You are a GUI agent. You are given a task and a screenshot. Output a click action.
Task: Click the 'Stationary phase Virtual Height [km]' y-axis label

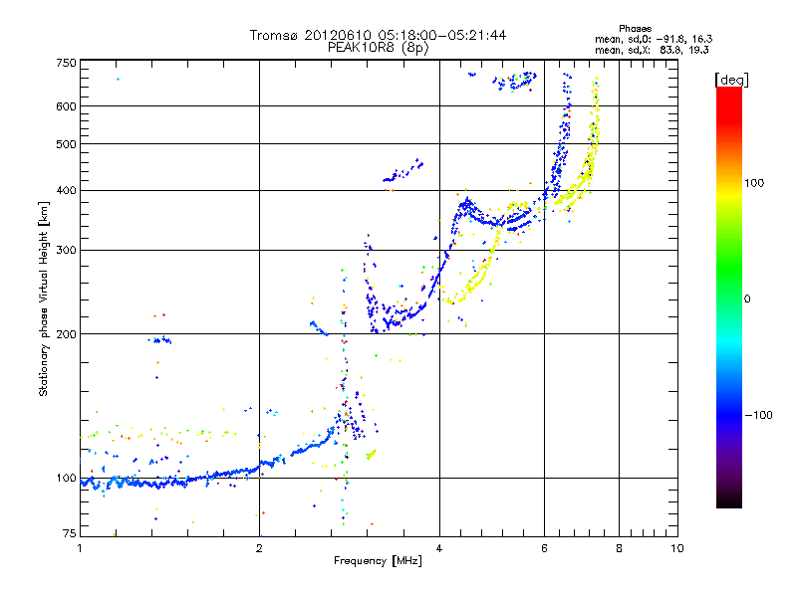tap(44, 299)
